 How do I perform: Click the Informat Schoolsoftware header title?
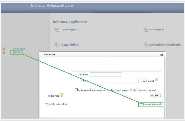tap(52, 6)
